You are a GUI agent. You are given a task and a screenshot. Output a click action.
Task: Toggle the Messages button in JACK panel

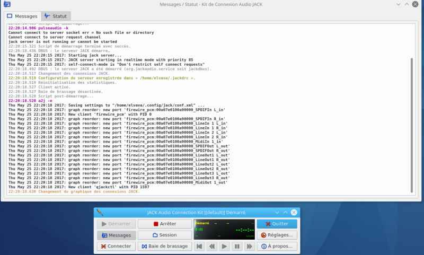pyautogui.click(x=116, y=235)
